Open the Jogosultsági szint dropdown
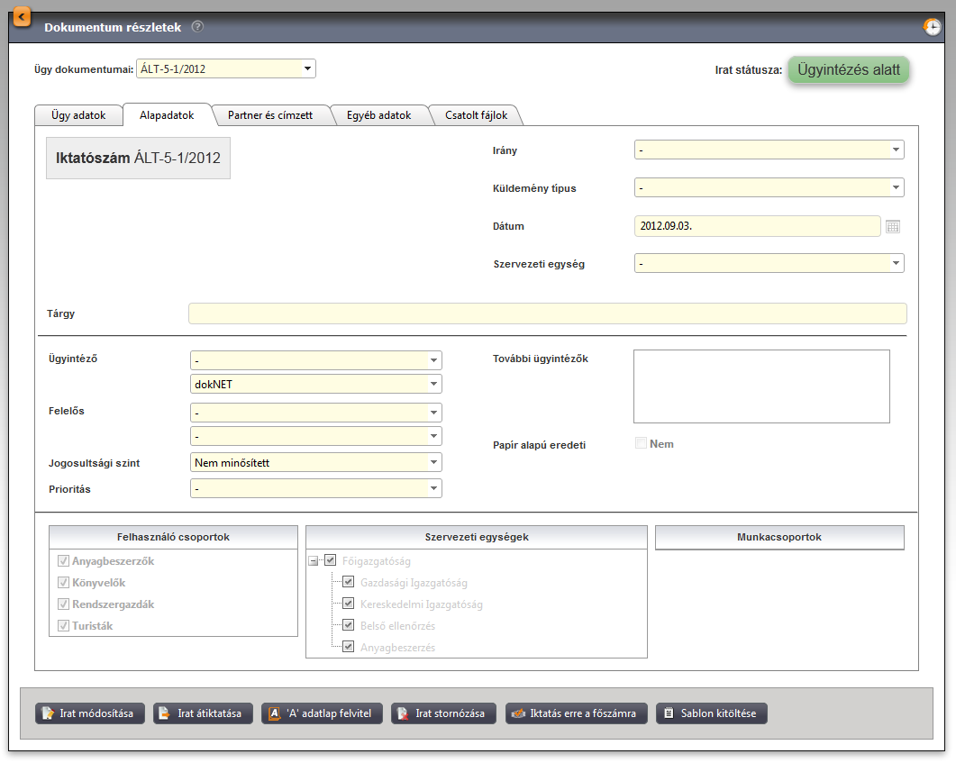This screenshot has height=763, width=956. point(316,462)
